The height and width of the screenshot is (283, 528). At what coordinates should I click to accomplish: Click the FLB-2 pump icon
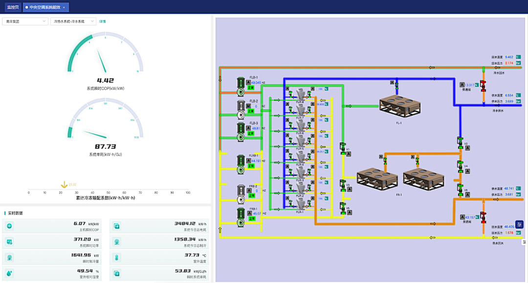241,110
